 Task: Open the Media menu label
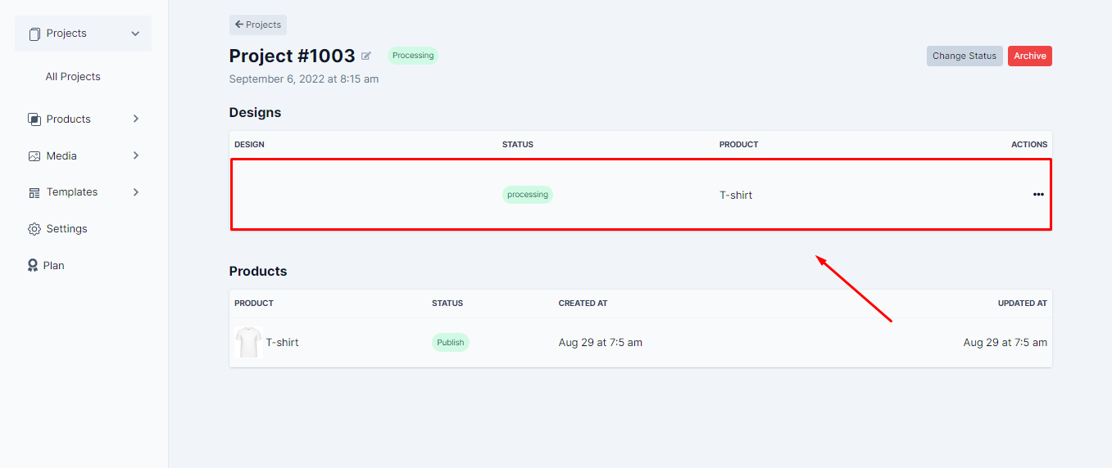click(x=61, y=155)
